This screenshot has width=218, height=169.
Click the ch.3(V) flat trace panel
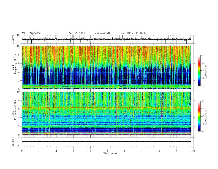click(108, 142)
